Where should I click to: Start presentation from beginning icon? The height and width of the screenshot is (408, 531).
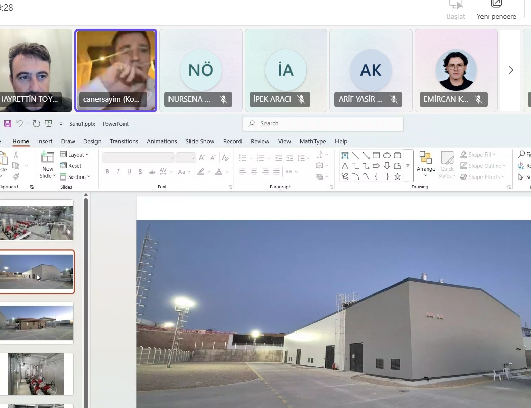pyautogui.click(x=49, y=124)
